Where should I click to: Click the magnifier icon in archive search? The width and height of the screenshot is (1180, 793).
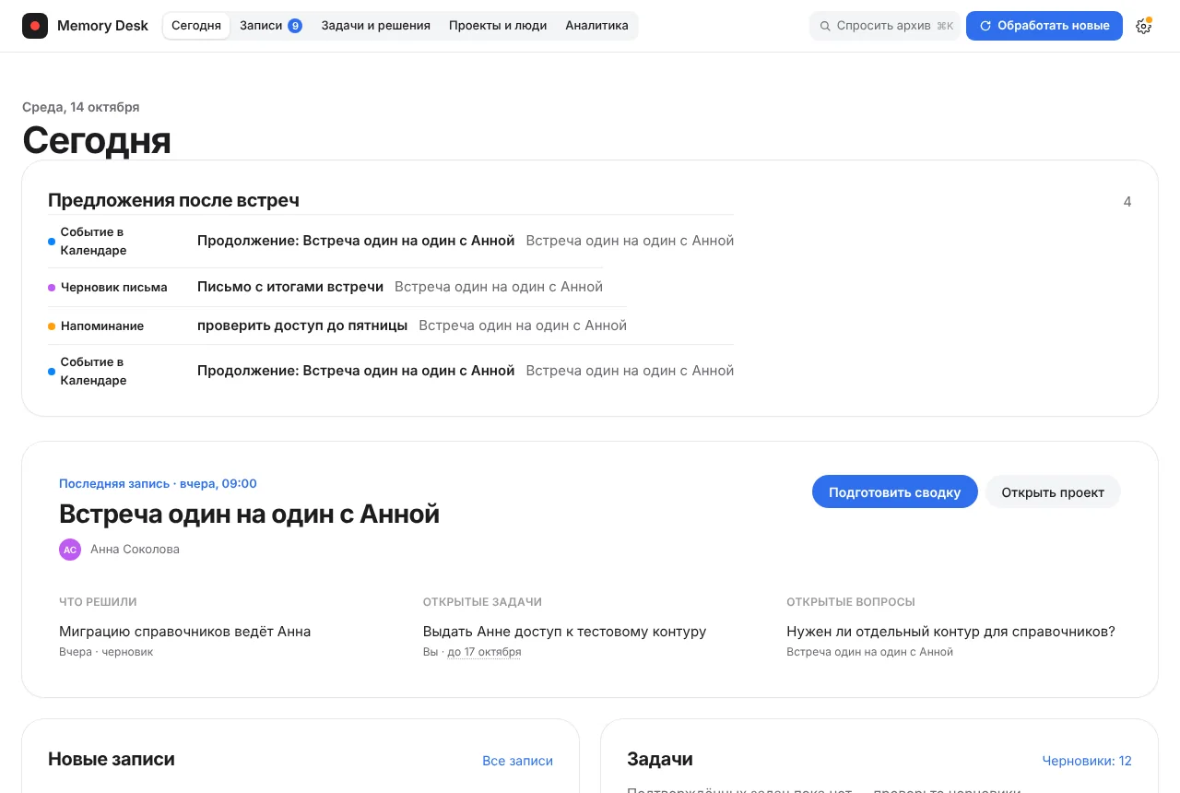click(825, 26)
